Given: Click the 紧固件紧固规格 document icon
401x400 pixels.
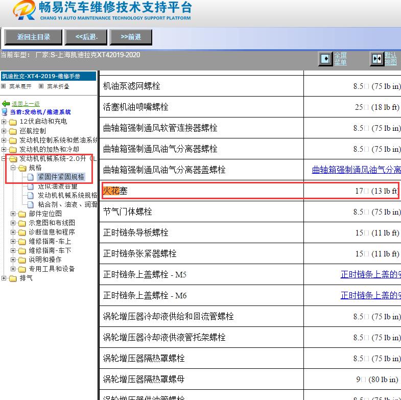Looking at the screenshot, I should pos(31,177).
